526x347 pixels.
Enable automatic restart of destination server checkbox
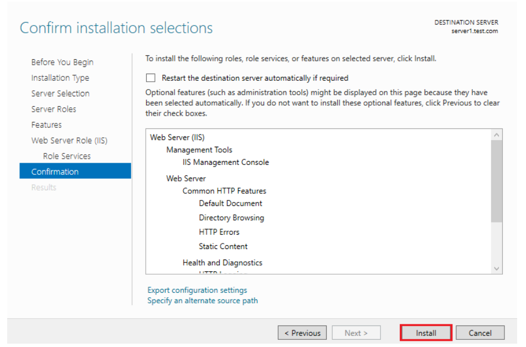151,78
